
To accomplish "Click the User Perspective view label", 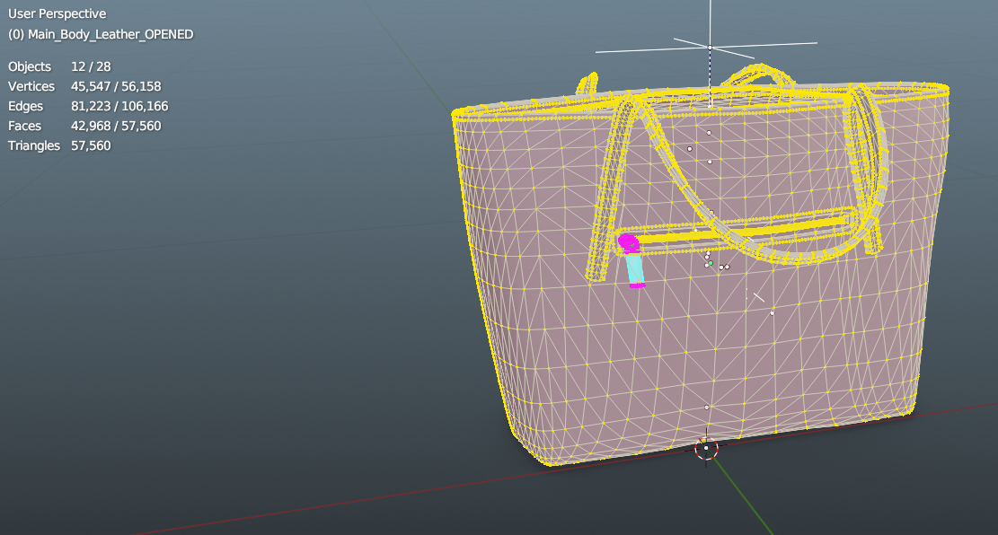I will (57, 14).
